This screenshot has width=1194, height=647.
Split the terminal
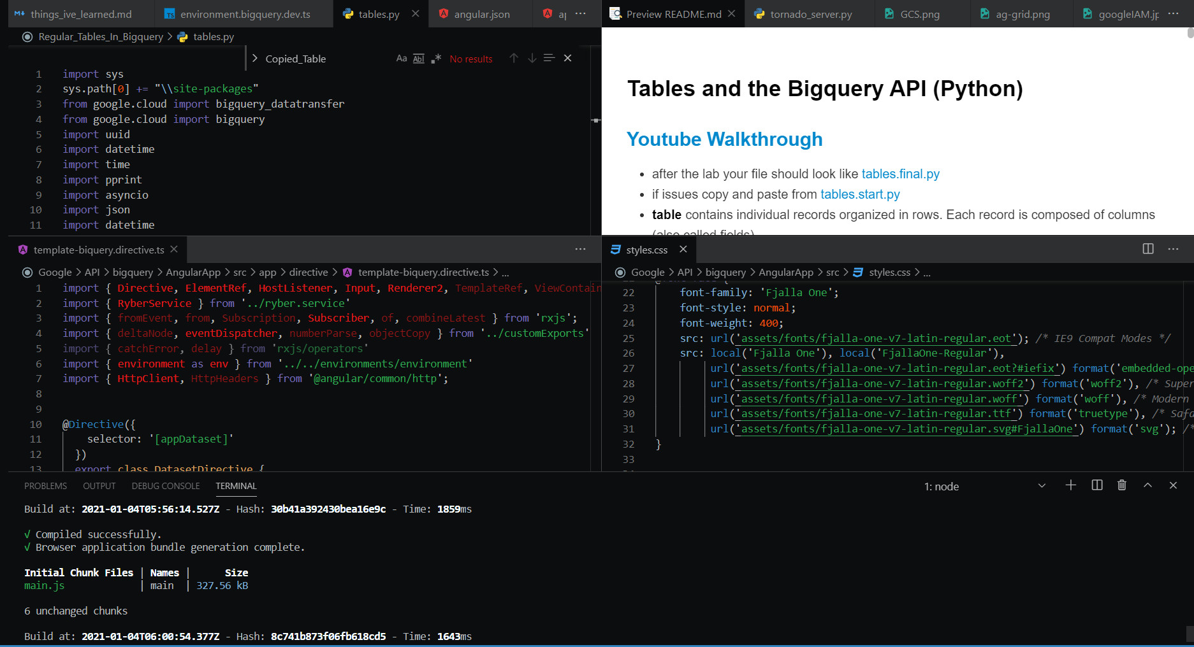pos(1097,485)
